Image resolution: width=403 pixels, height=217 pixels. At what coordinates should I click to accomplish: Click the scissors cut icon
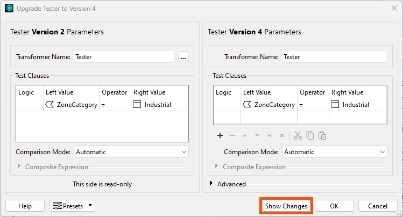coord(298,135)
